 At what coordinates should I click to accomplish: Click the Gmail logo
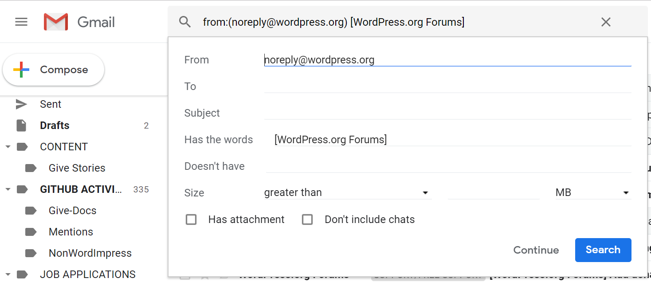79,22
